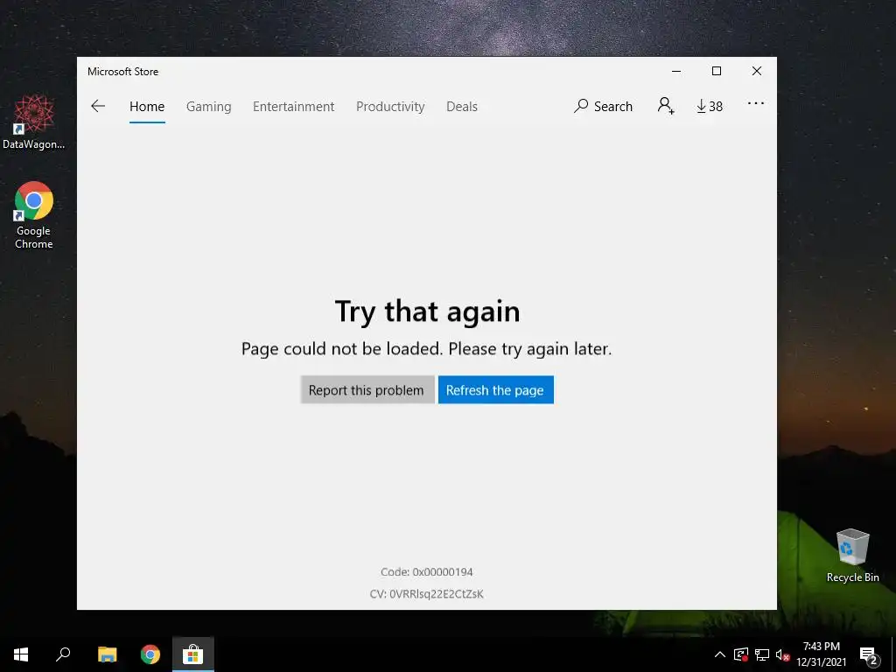Switch to the Gaming tab
896x672 pixels.
click(x=208, y=106)
